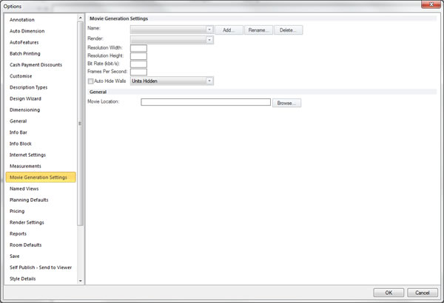Image resolution: width=444 pixels, height=303 pixels.
Task: Click the Bit Rate (kbit/s) field
Action: [x=138, y=64]
